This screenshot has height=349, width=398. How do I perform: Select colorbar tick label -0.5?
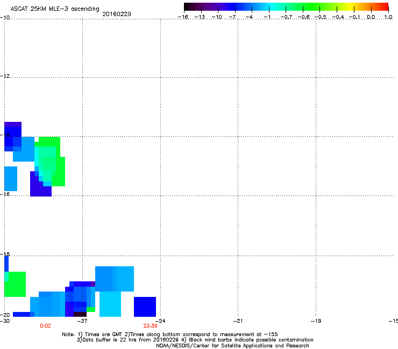click(x=321, y=17)
